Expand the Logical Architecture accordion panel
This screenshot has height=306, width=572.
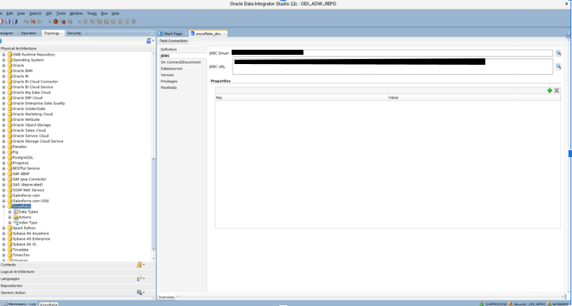pyautogui.click(x=77, y=272)
